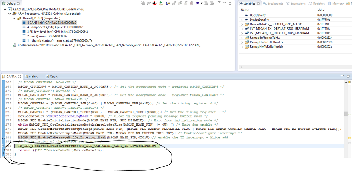Select stack frame 4 Components_Init()
Viewport: 352px width, 171px height.
(53, 27)
